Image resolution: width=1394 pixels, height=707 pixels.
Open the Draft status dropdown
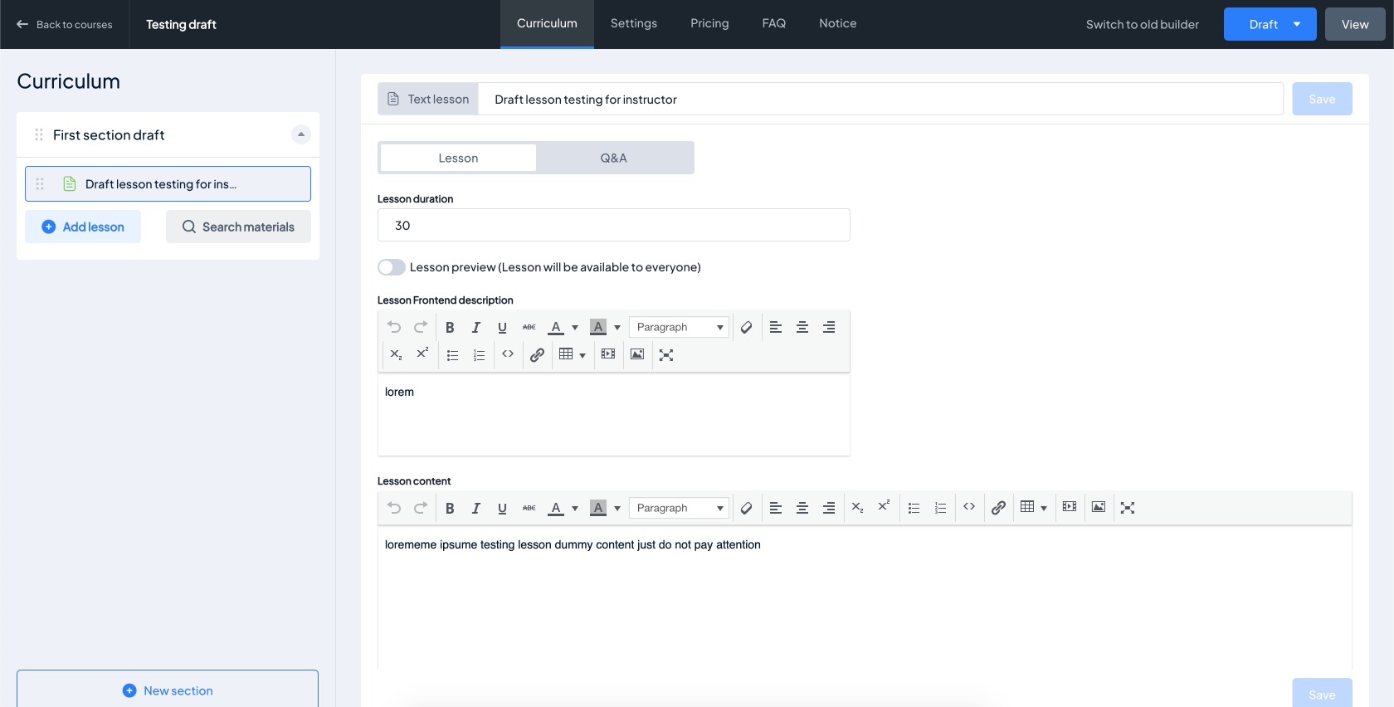pyautogui.click(x=1297, y=24)
